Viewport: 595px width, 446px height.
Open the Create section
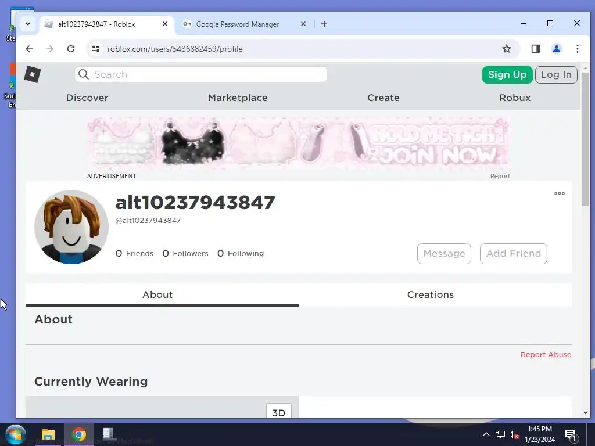point(383,98)
